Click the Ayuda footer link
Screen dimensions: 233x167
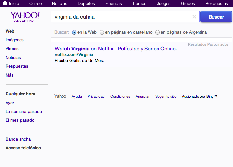pos(77,96)
